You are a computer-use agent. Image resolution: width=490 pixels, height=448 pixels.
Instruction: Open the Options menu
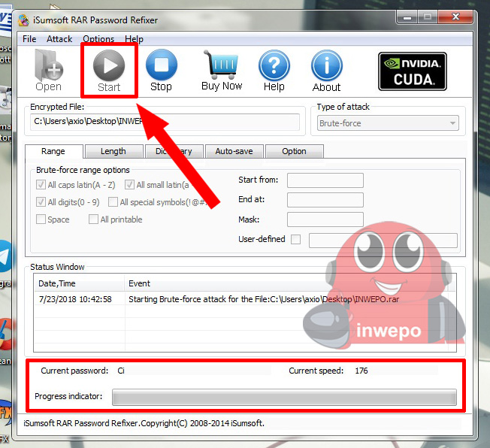click(x=98, y=39)
